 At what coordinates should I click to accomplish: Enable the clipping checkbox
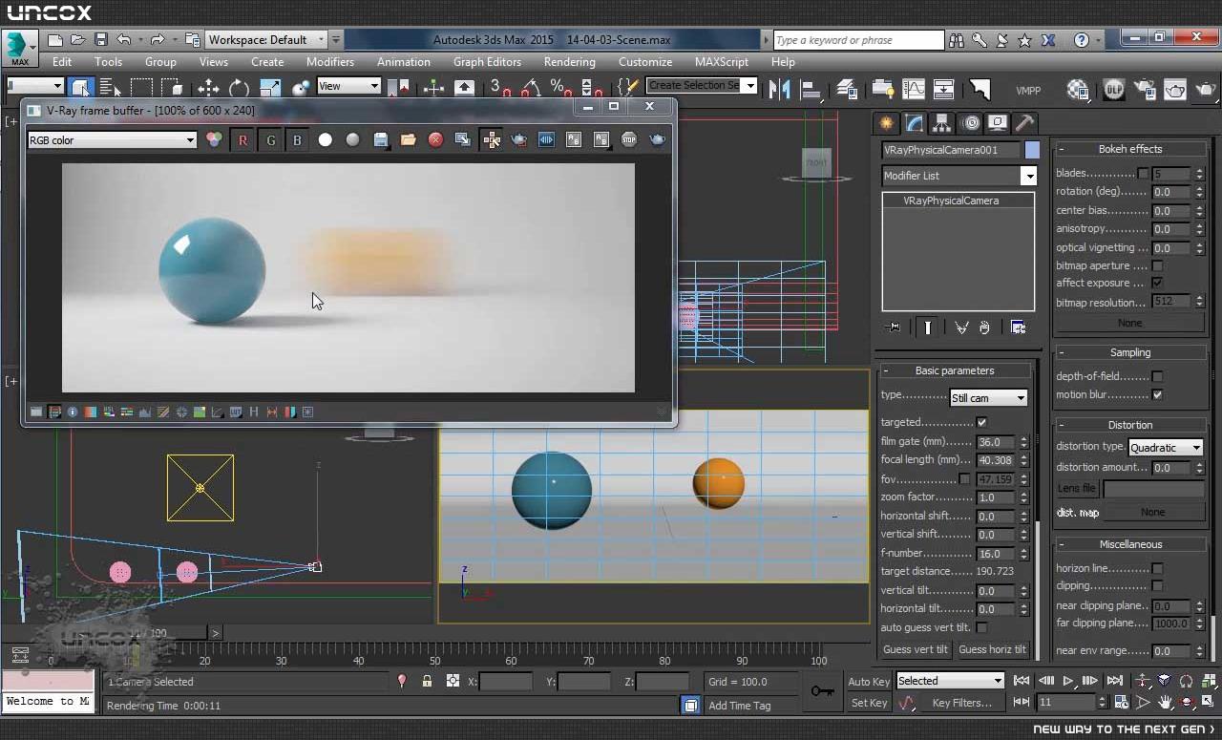pyautogui.click(x=1157, y=585)
